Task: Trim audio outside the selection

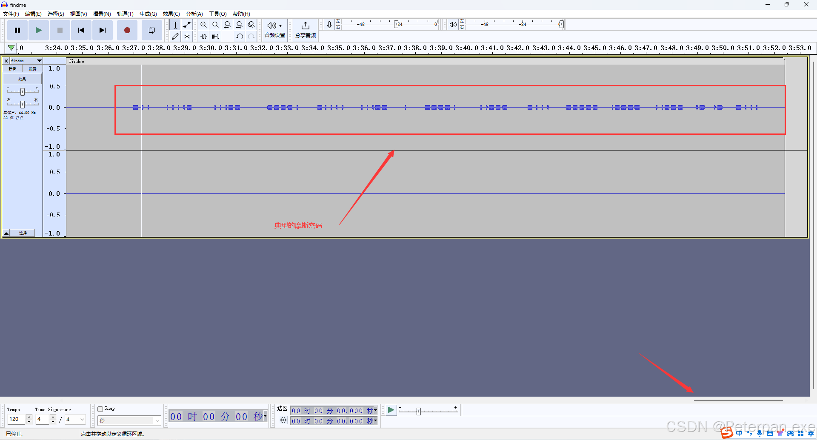Action: (204, 37)
